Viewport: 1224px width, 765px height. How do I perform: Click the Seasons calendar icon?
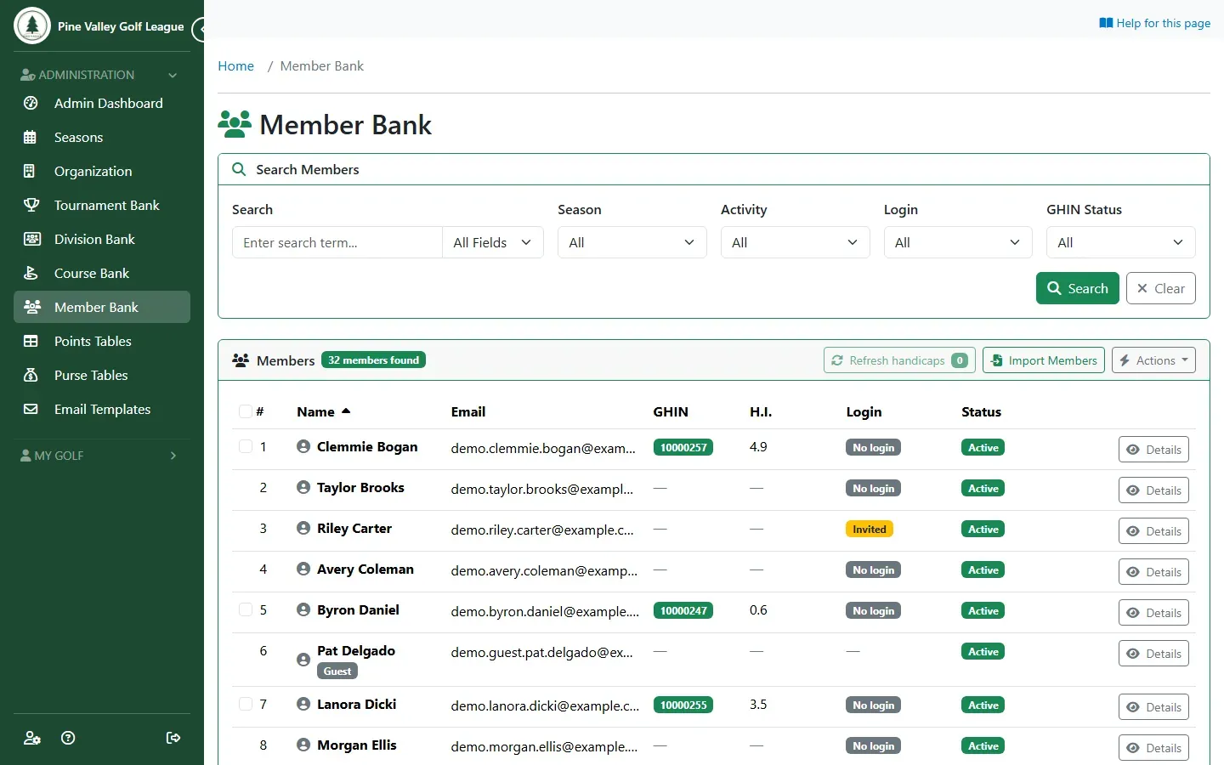31,137
